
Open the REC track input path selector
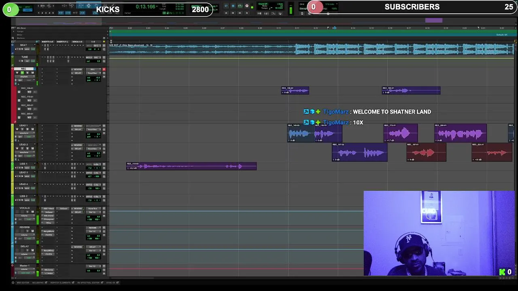click(x=93, y=70)
